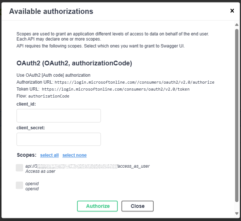Select the Authorization URL text
The width and height of the screenshot is (241, 221).
pyautogui.click(x=134, y=82)
